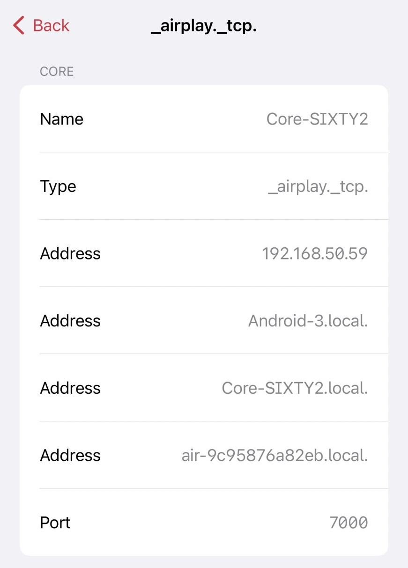
Task: Tap the _airplay._tcp. type value
Action: tap(318, 186)
